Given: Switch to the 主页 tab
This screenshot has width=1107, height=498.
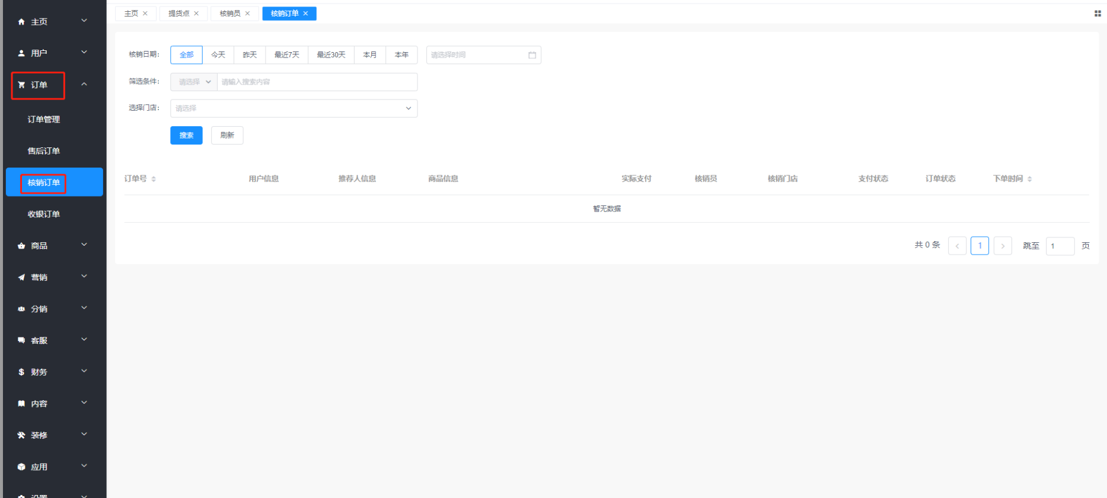Looking at the screenshot, I should (x=131, y=14).
